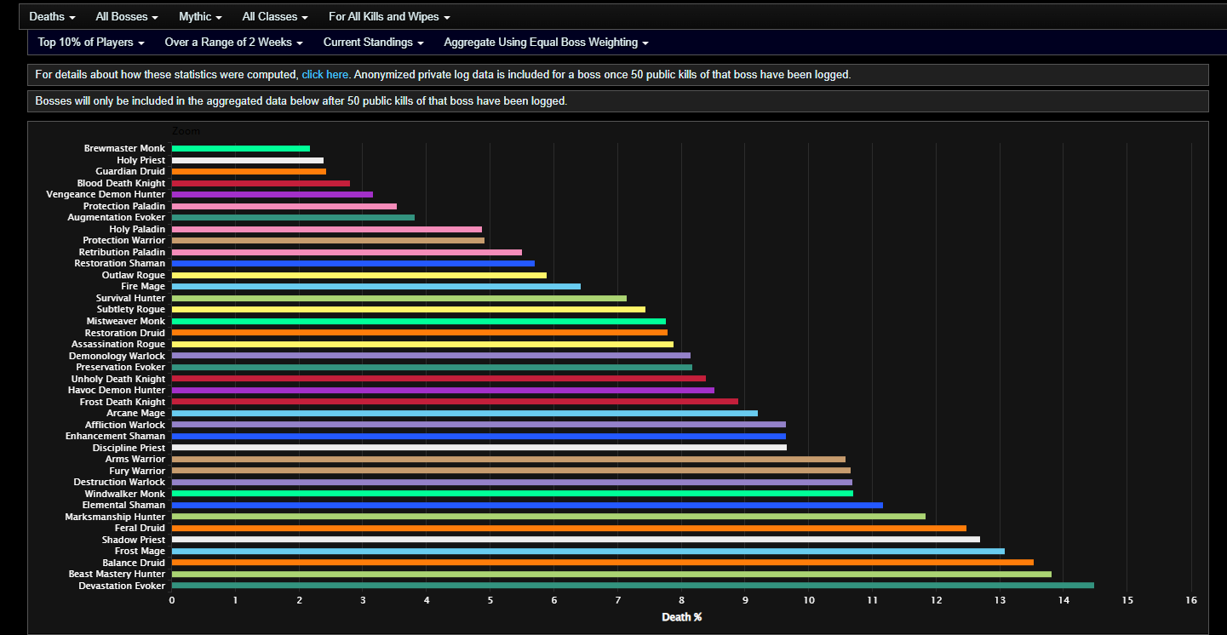Click the 'Devastation Evoker' axis label
This screenshot has width=1227, height=635.
(x=122, y=586)
